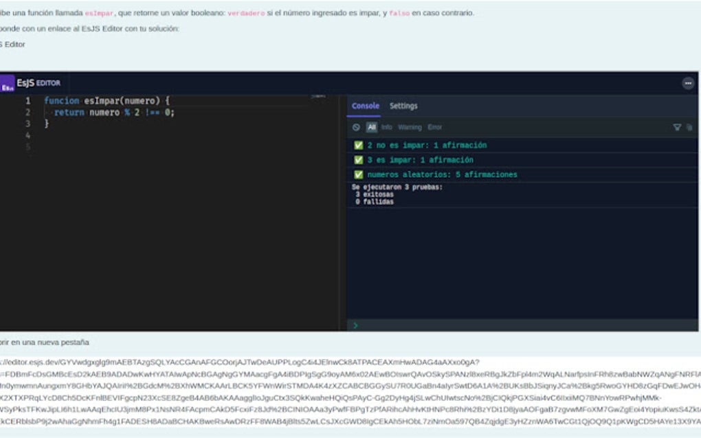701x438 pixels.
Task: Toggle the Warning messages filter
Action: click(408, 127)
